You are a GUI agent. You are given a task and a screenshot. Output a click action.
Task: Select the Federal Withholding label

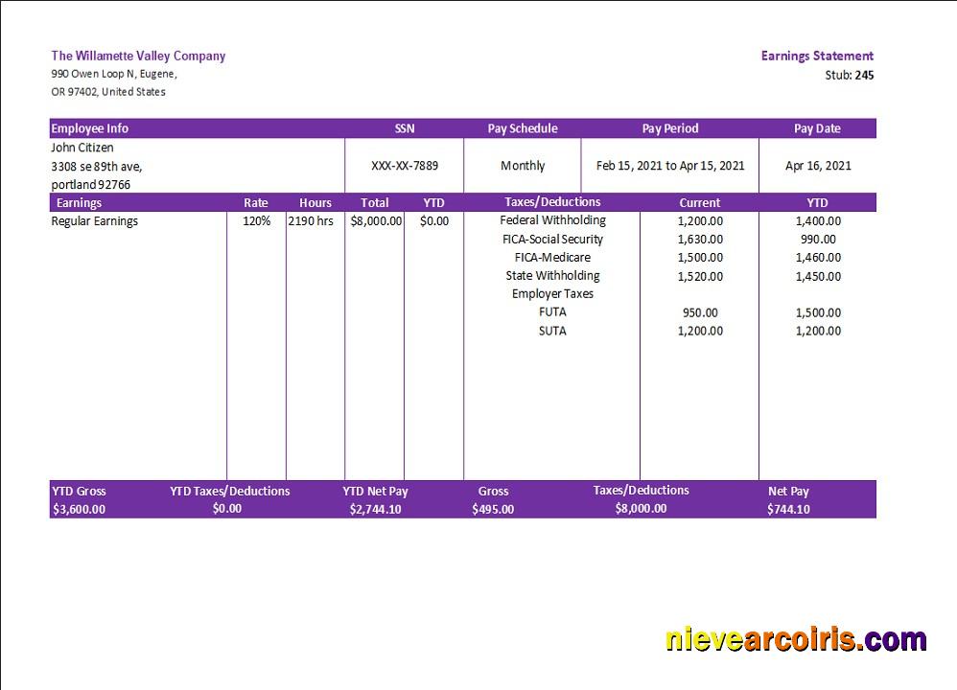tap(552, 220)
